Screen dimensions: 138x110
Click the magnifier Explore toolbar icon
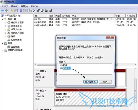46,11
